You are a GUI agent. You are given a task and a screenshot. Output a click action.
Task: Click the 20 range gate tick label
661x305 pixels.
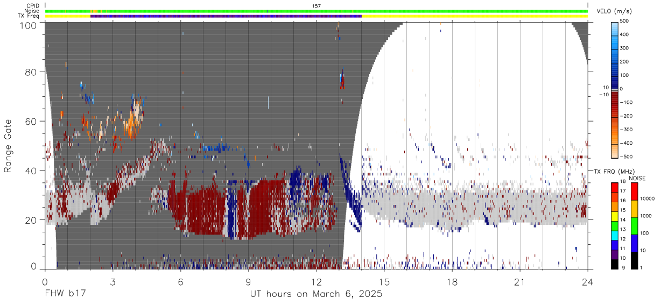pyautogui.click(x=32, y=220)
